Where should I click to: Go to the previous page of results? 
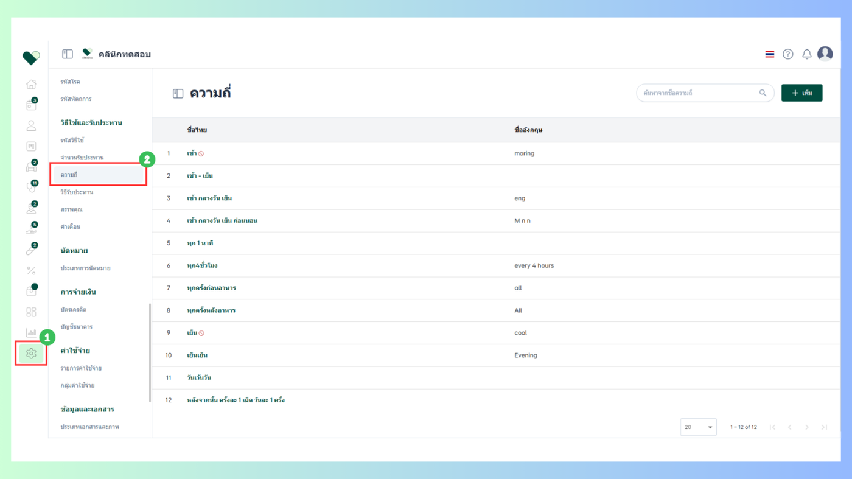pyautogui.click(x=790, y=427)
